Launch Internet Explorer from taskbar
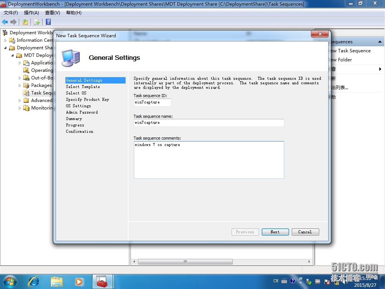The image size is (385, 289). [33, 281]
